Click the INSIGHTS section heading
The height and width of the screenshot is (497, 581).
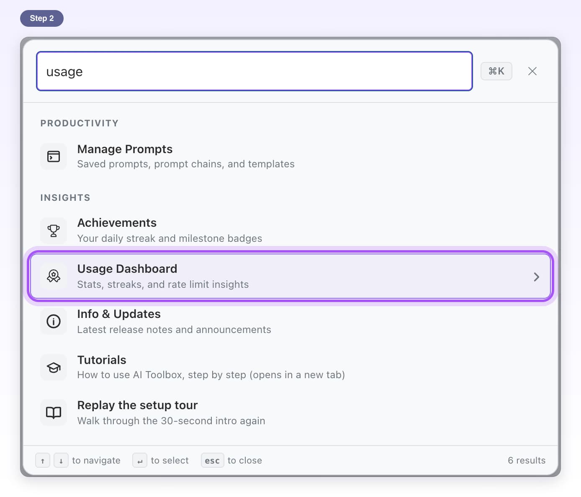[x=65, y=197]
